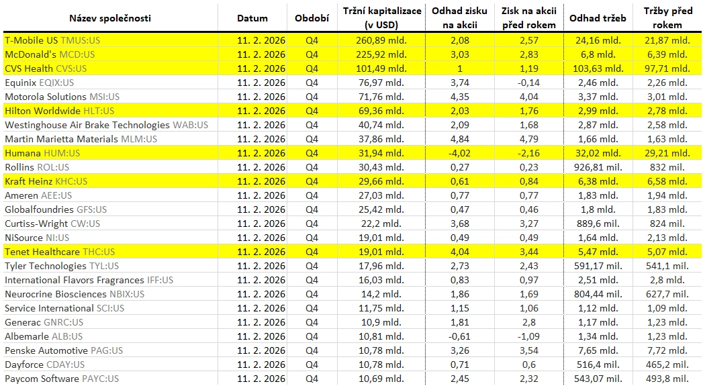The image size is (705, 388).
Task: Click Curtiss-Wright revenue estimate 889,6 mil.
Action: tap(598, 224)
